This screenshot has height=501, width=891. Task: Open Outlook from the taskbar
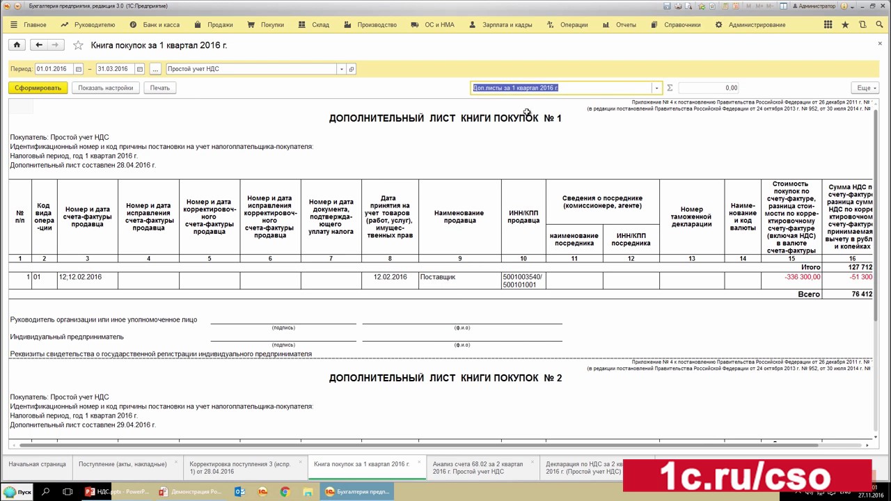click(x=239, y=492)
